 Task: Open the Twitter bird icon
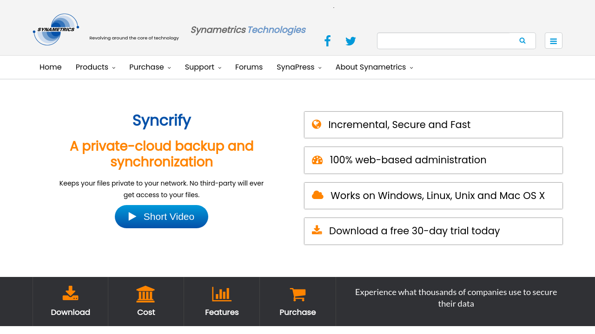coord(350,41)
